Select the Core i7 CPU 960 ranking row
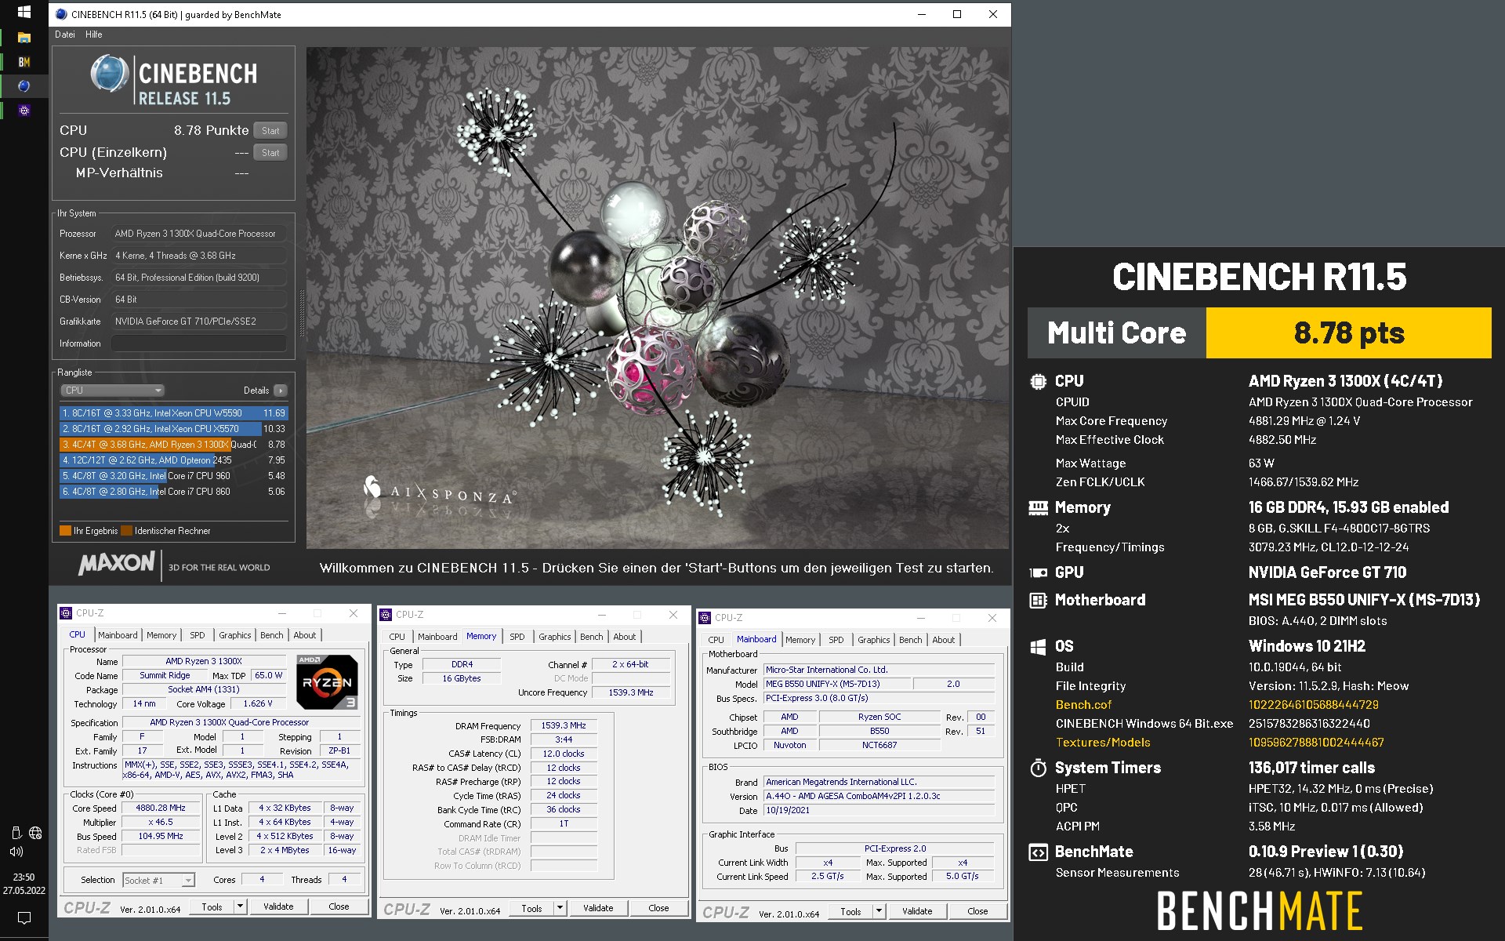1505x941 pixels. click(174, 476)
